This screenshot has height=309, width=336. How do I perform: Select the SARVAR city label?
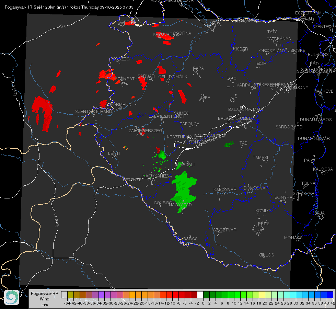click(146, 76)
